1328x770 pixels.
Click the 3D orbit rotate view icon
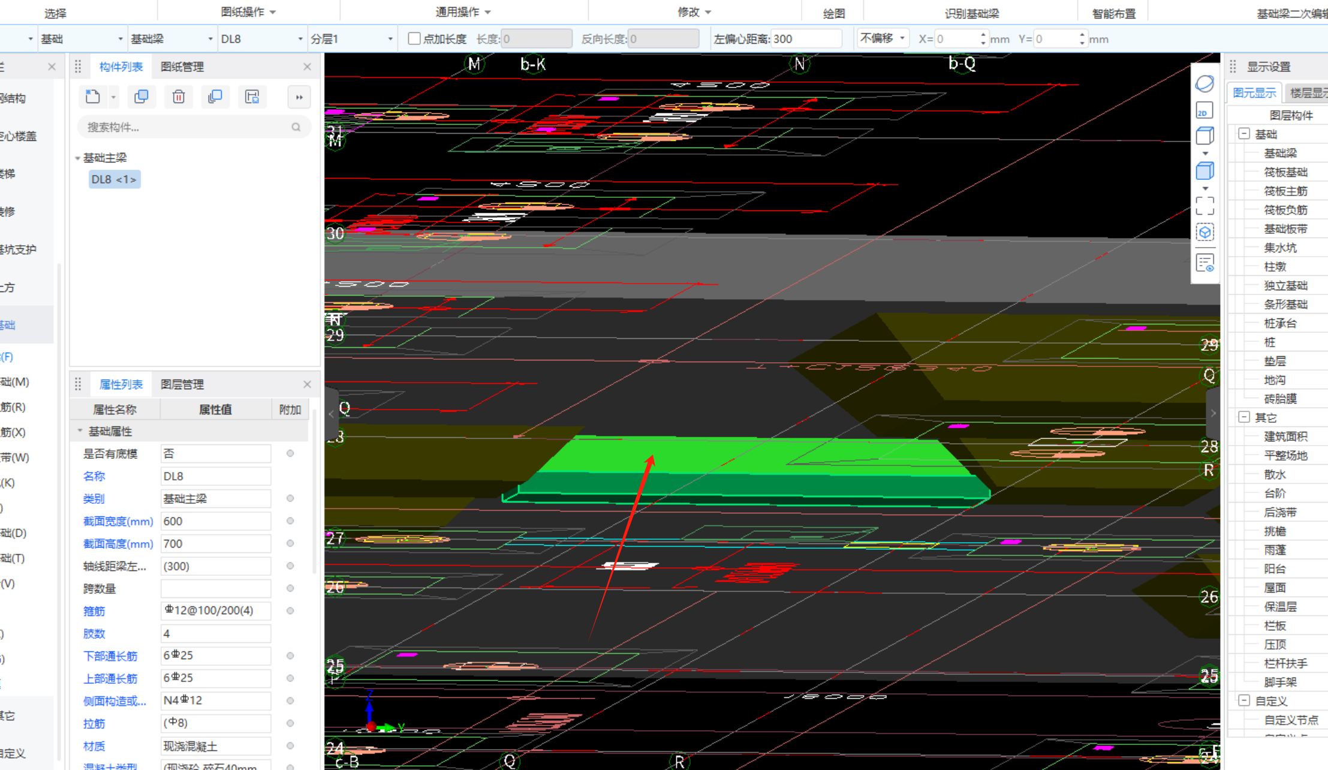point(1204,83)
